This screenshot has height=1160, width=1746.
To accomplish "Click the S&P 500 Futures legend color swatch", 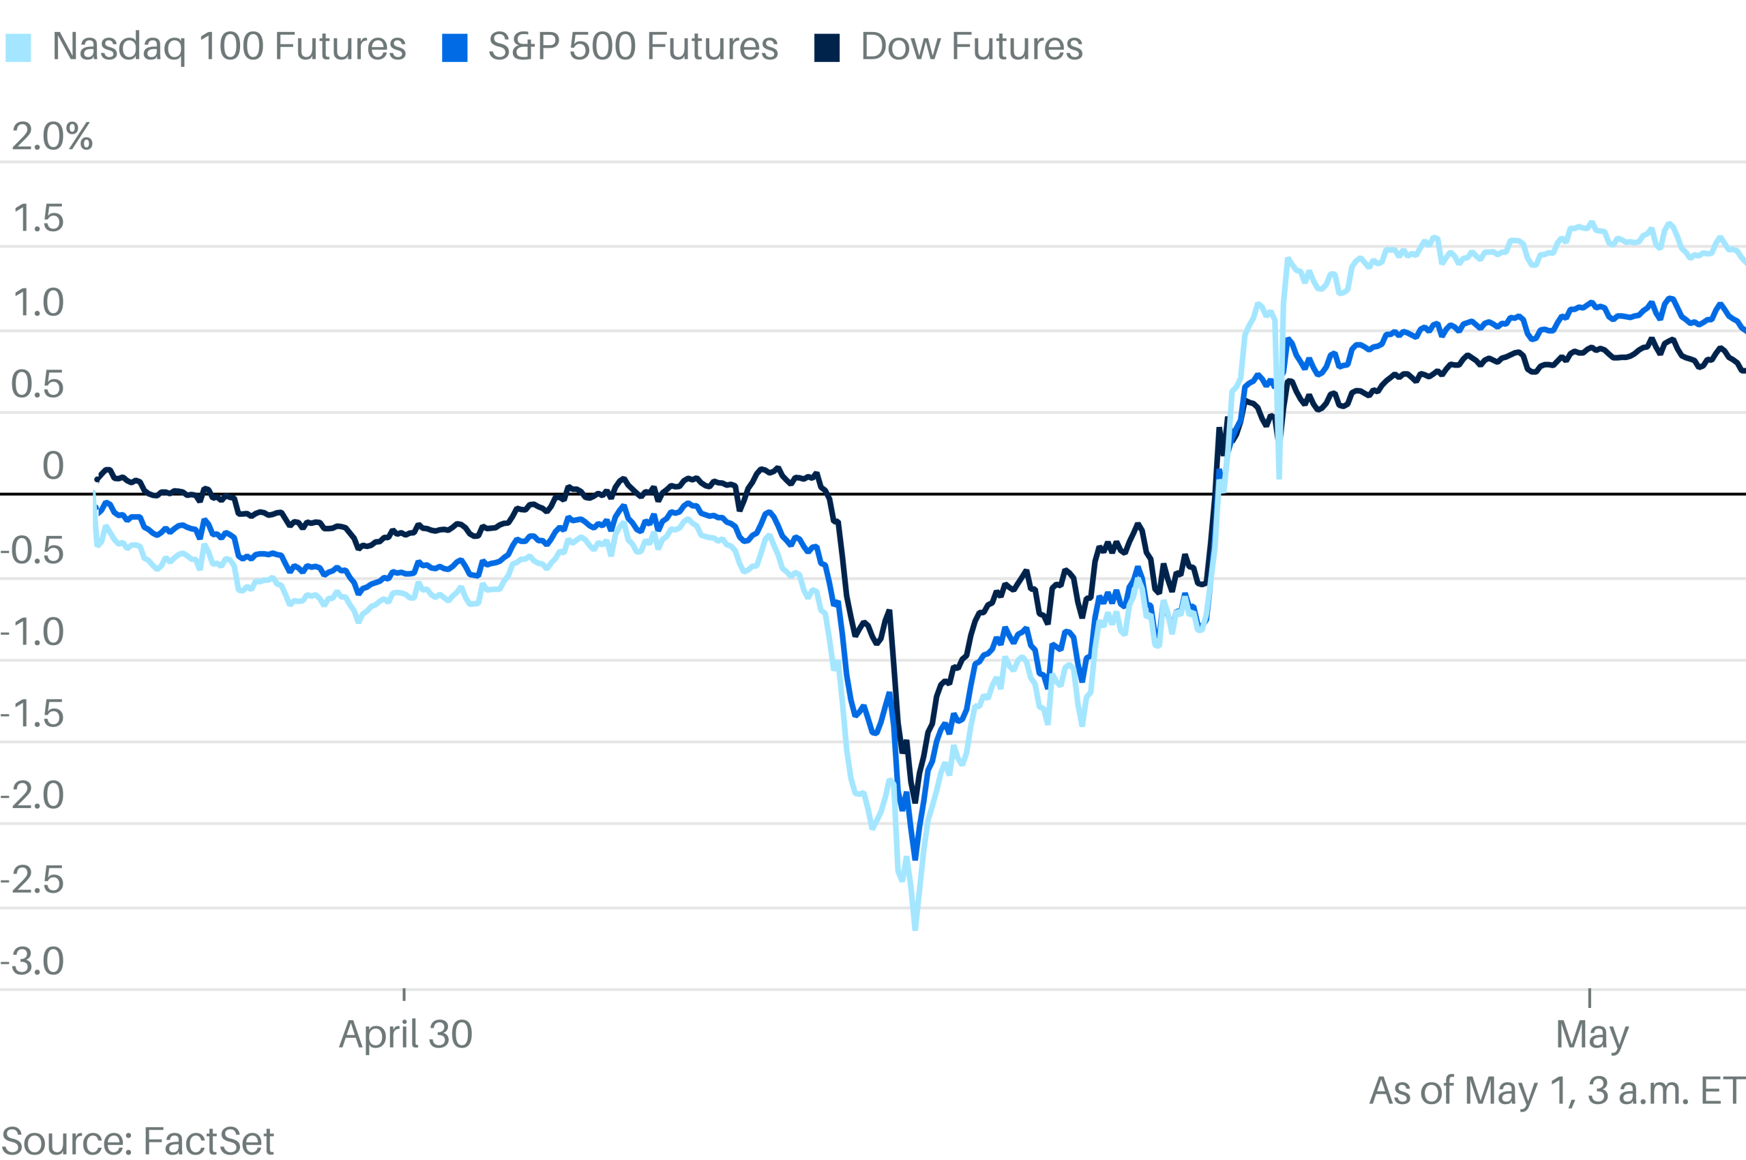I will 454,47.
